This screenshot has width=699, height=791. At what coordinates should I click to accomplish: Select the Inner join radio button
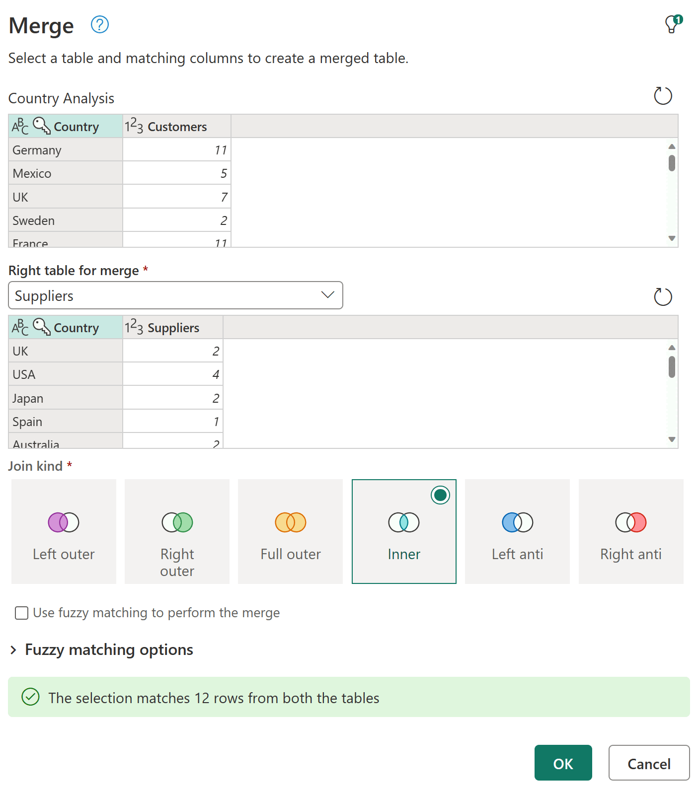pos(440,495)
